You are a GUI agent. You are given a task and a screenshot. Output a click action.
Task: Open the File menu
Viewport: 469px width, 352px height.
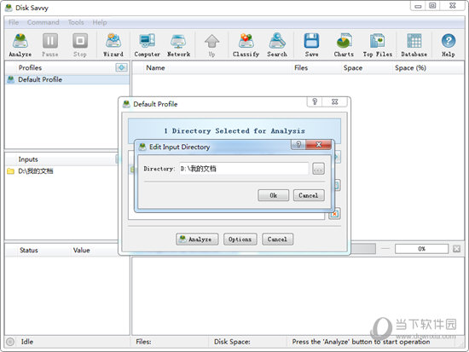14,22
